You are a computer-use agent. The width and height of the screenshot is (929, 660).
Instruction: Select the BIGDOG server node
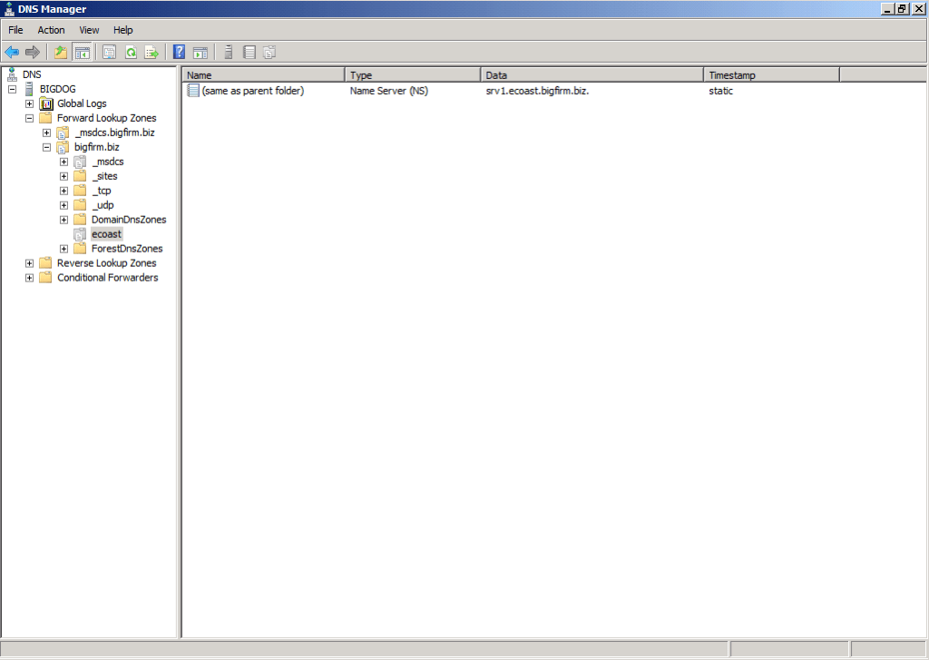point(57,89)
